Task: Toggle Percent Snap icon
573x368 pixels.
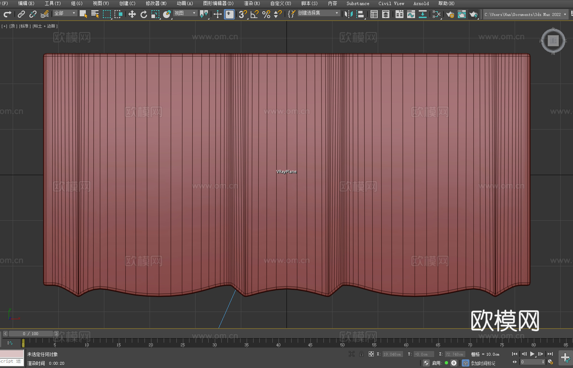Action: pyautogui.click(x=266, y=14)
